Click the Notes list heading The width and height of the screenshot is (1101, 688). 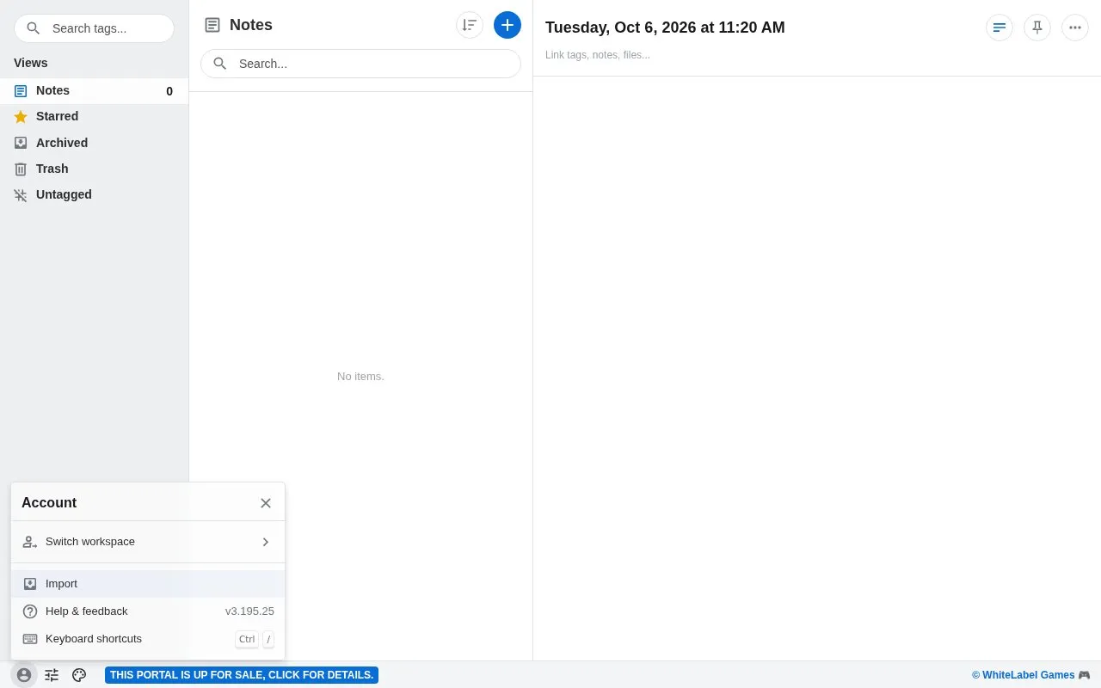[x=251, y=25]
